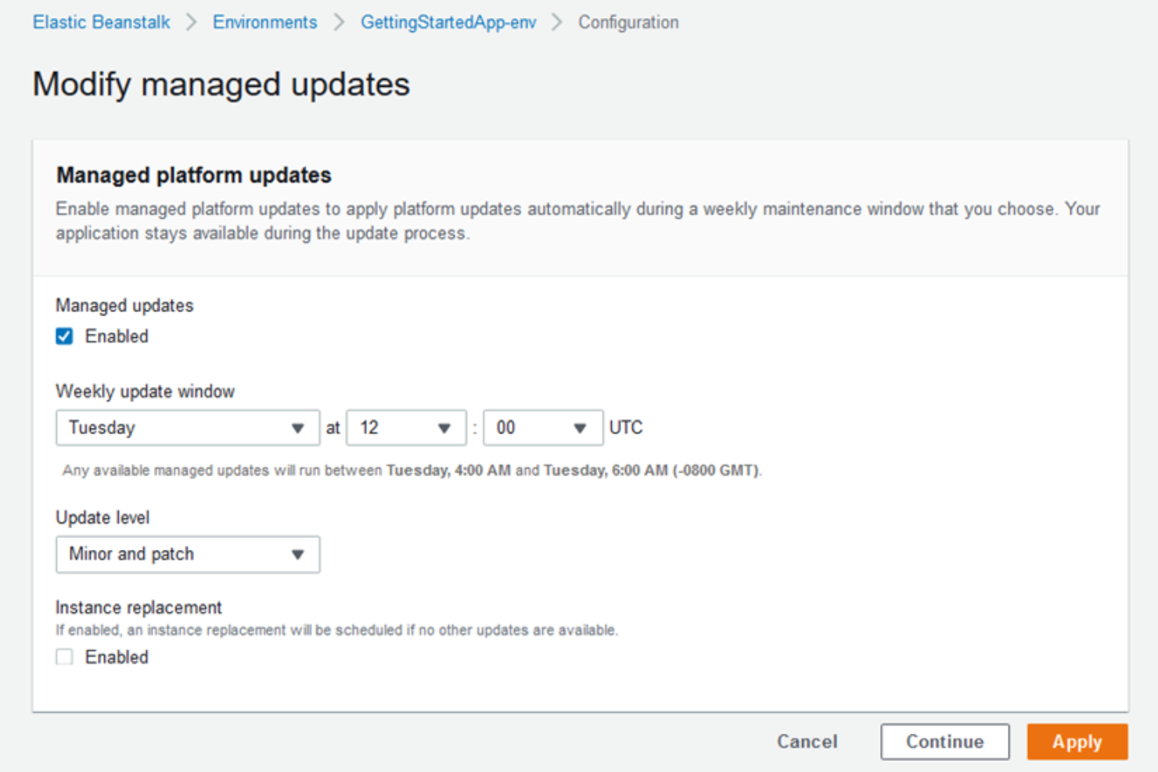Screen dimensions: 1158x772
Task: Click the orange Apply button
Action: [x=1077, y=741]
